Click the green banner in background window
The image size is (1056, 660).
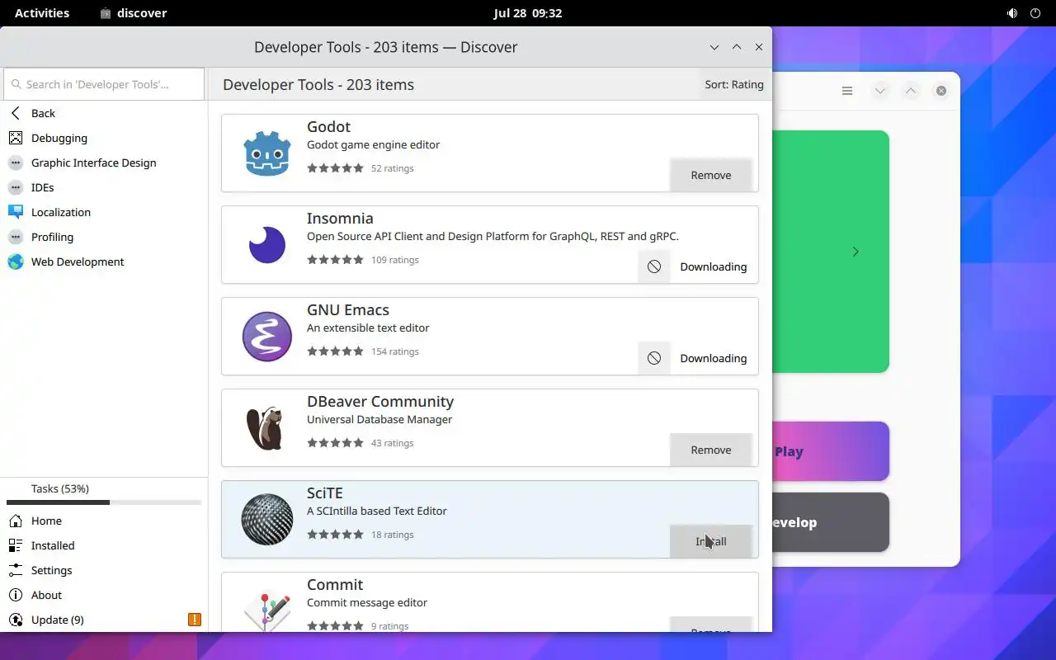(x=831, y=252)
